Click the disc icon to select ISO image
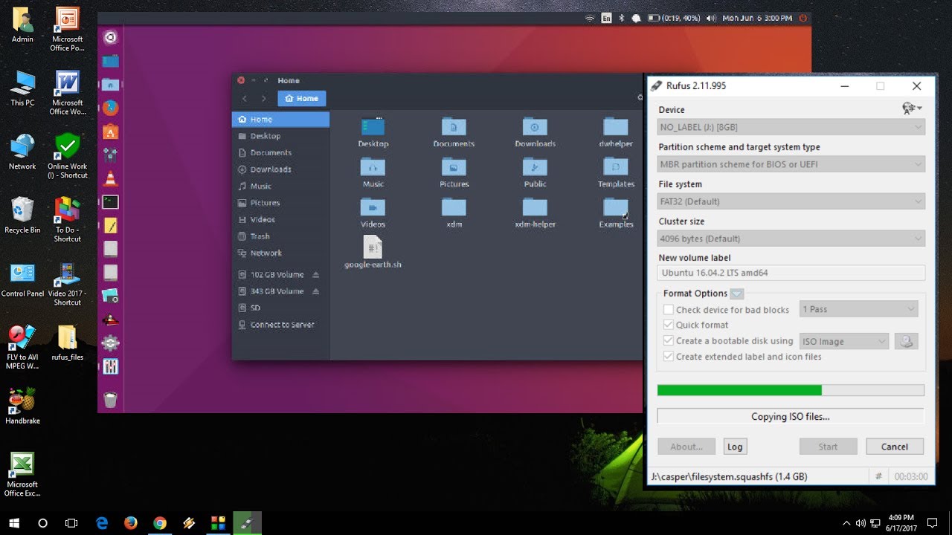The height and width of the screenshot is (535, 952). point(906,341)
